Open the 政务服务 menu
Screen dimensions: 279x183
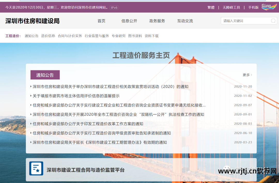click(x=157, y=21)
